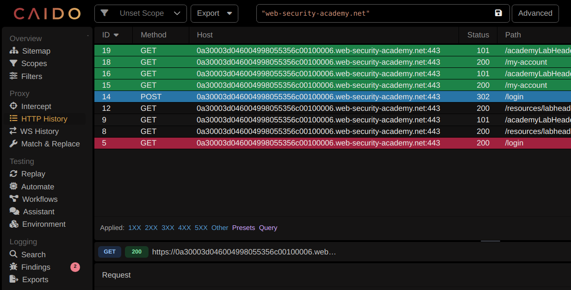Toggle the Other status filter
The height and width of the screenshot is (290, 571).
pyautogui.click(x=220, y=228)
